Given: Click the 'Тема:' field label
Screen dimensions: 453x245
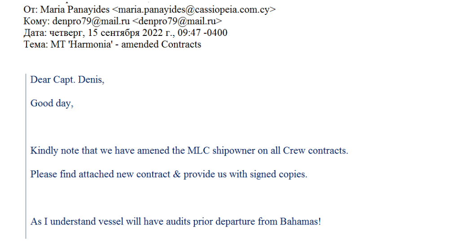Looking at the screenshot, I should [x=36, y=44].
